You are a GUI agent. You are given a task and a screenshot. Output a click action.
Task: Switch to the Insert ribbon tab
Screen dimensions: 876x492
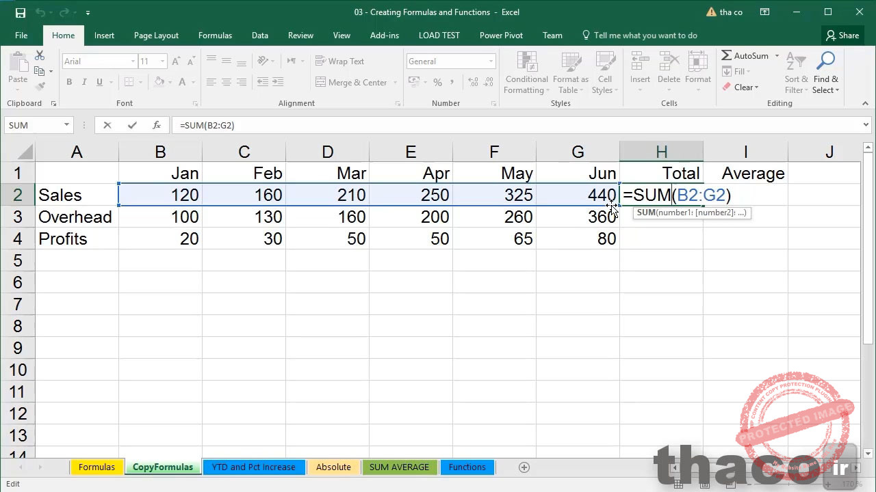104,36
